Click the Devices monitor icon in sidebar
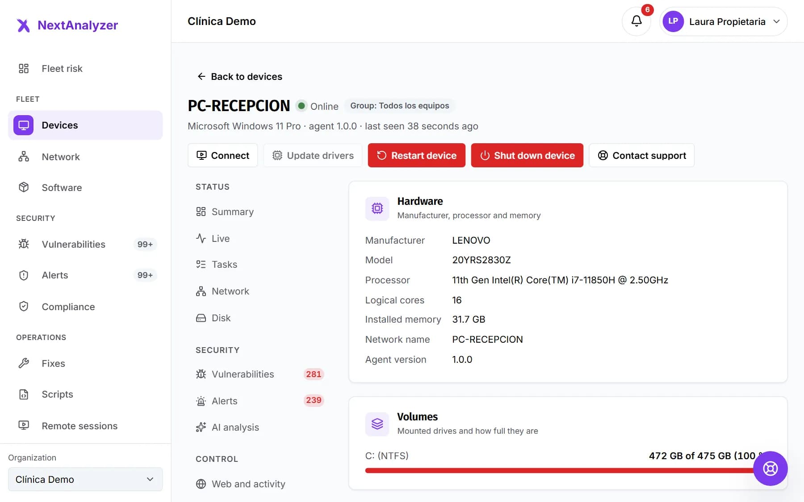This screenshot has width=804, height=502. click(x=24, y=125)
